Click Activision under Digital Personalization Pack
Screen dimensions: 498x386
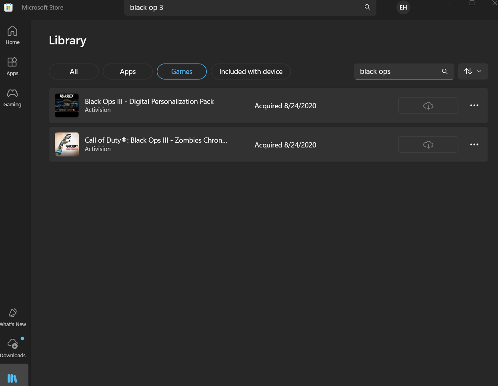pos(98,110)
